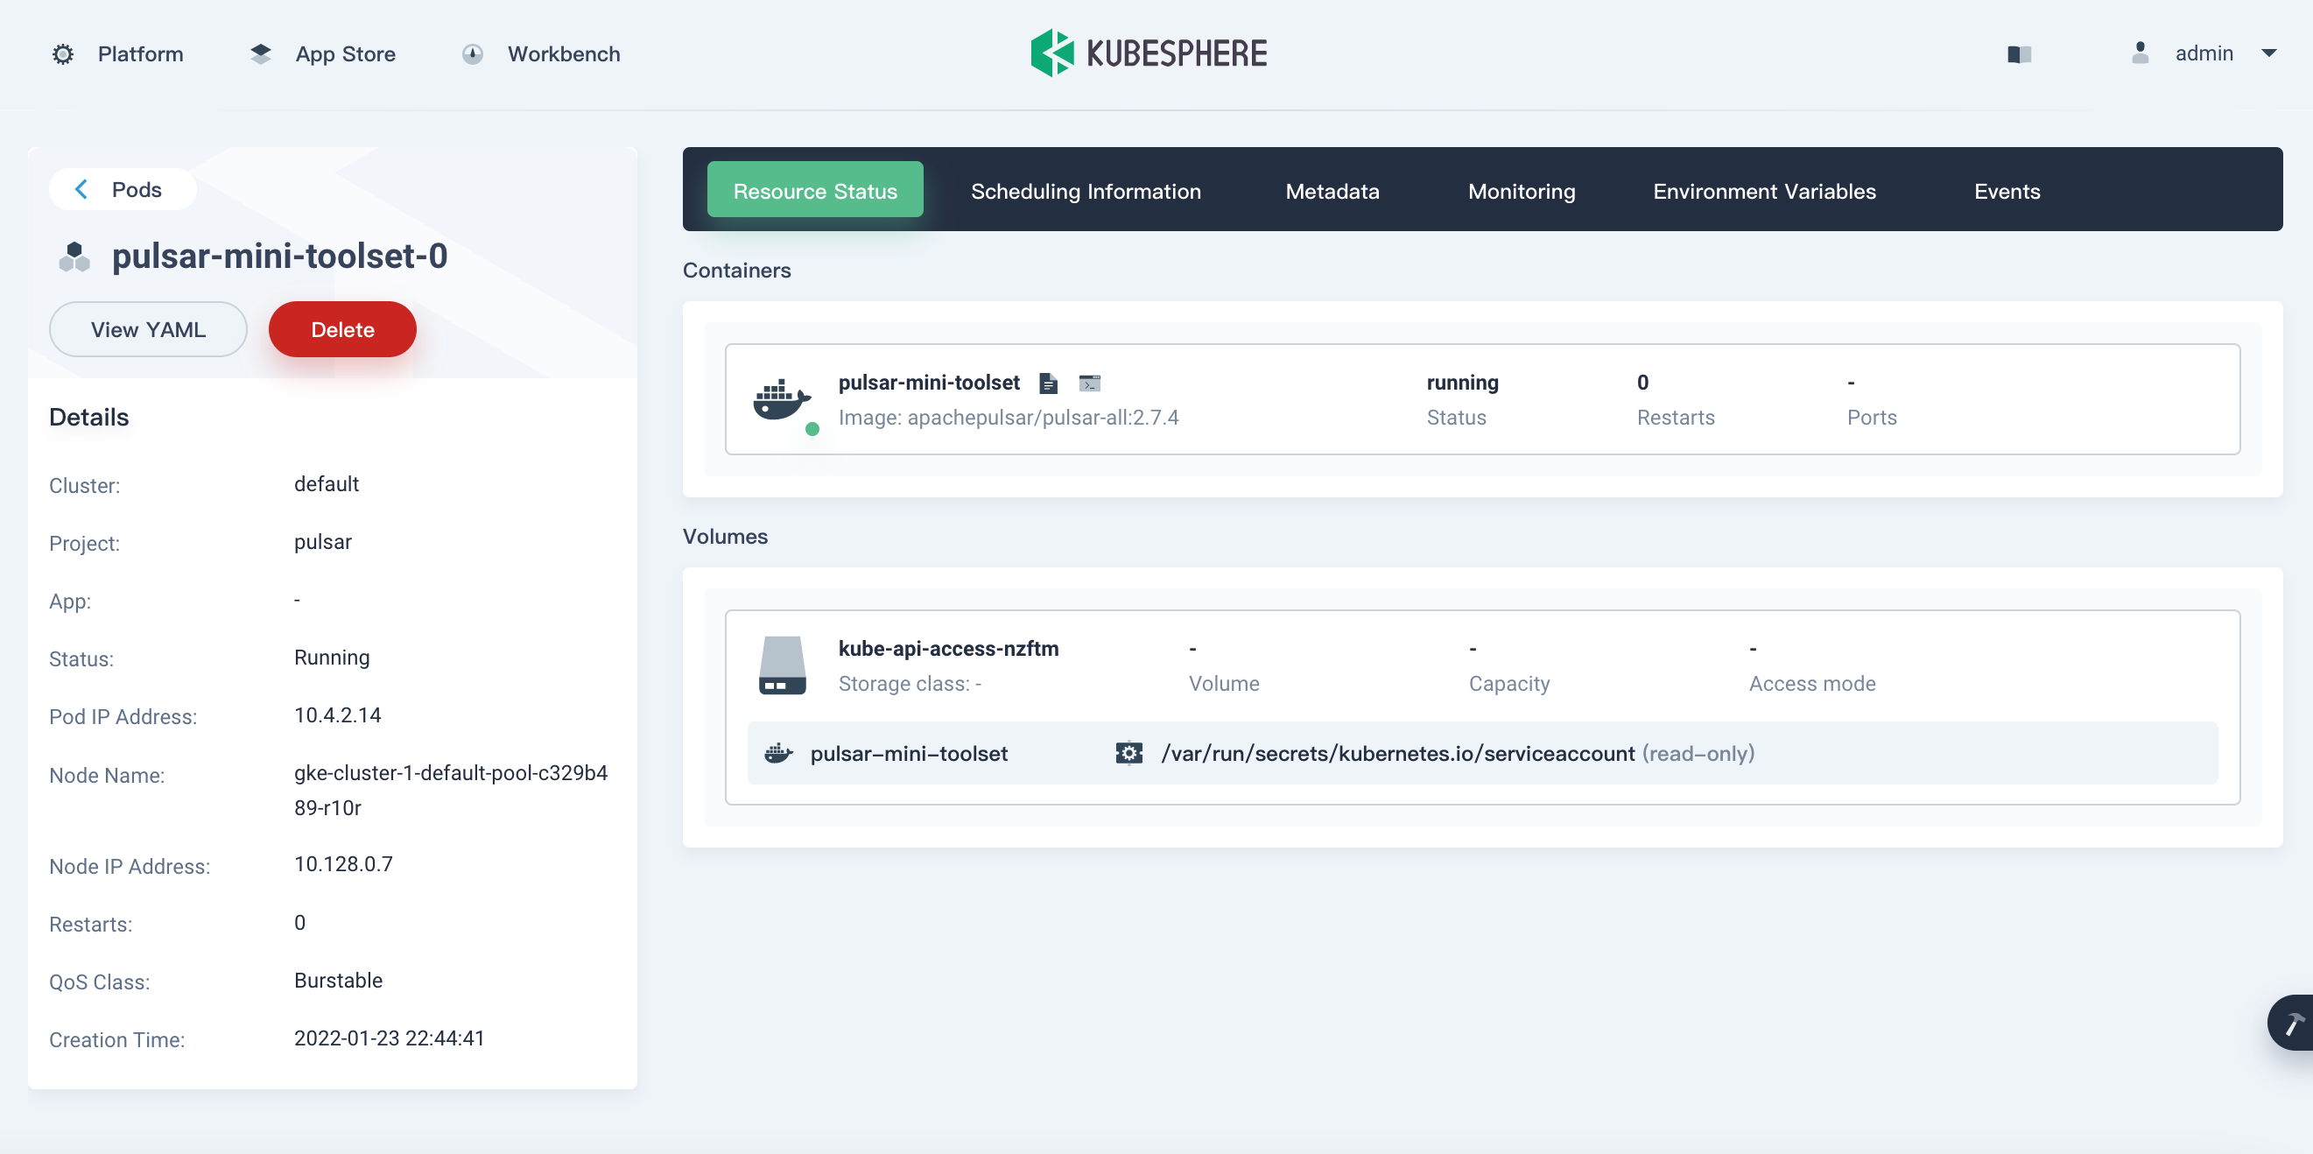
Task: Click the pod hexagon icon beside pulsar-mini-toolset-0
Action: [74, 256]
